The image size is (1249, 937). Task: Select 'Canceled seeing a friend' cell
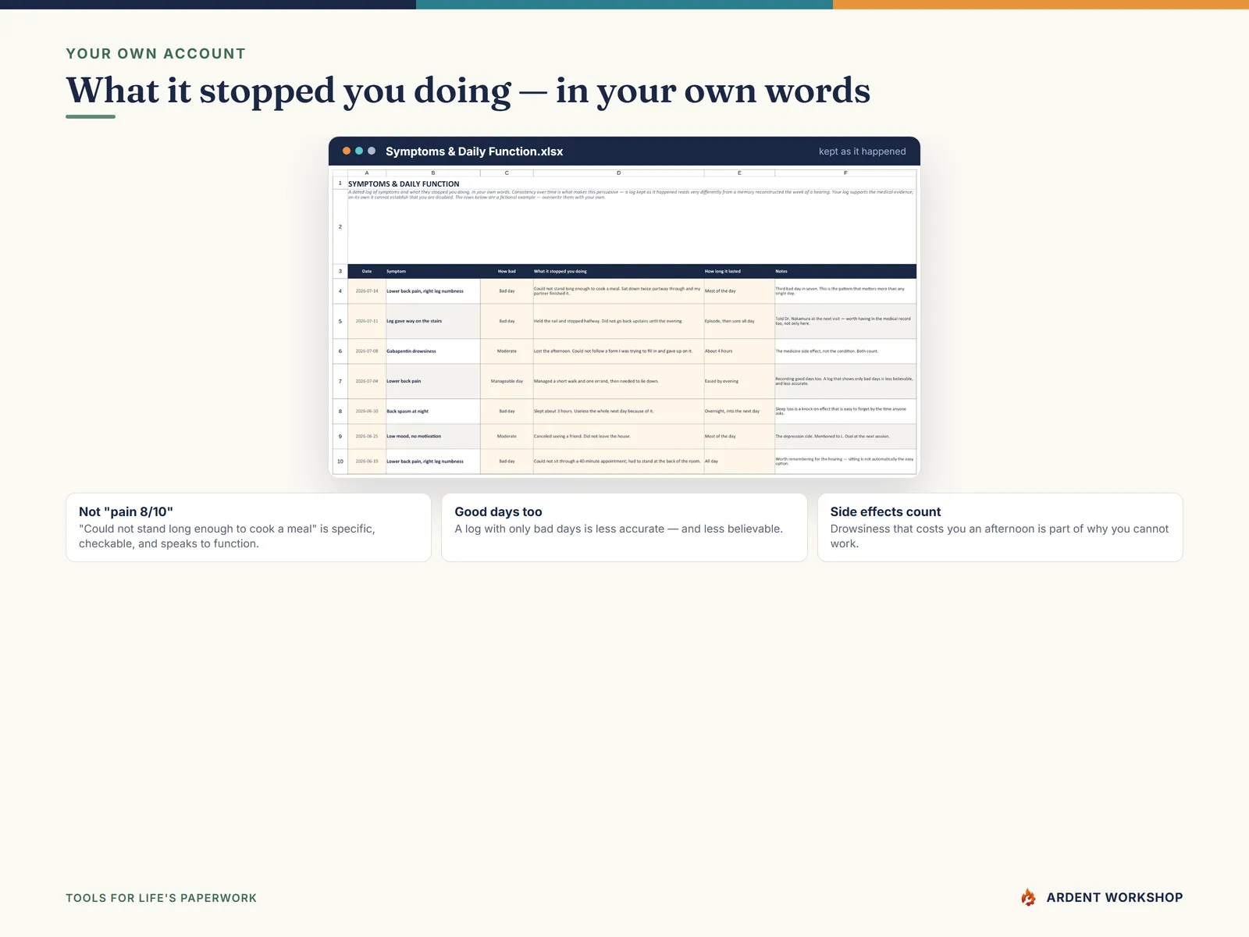(x=618, y=436)
